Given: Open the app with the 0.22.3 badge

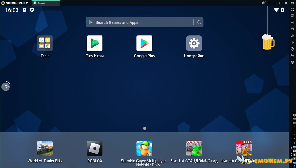Looking at the screenshot, I should click(x=244, y=149).
